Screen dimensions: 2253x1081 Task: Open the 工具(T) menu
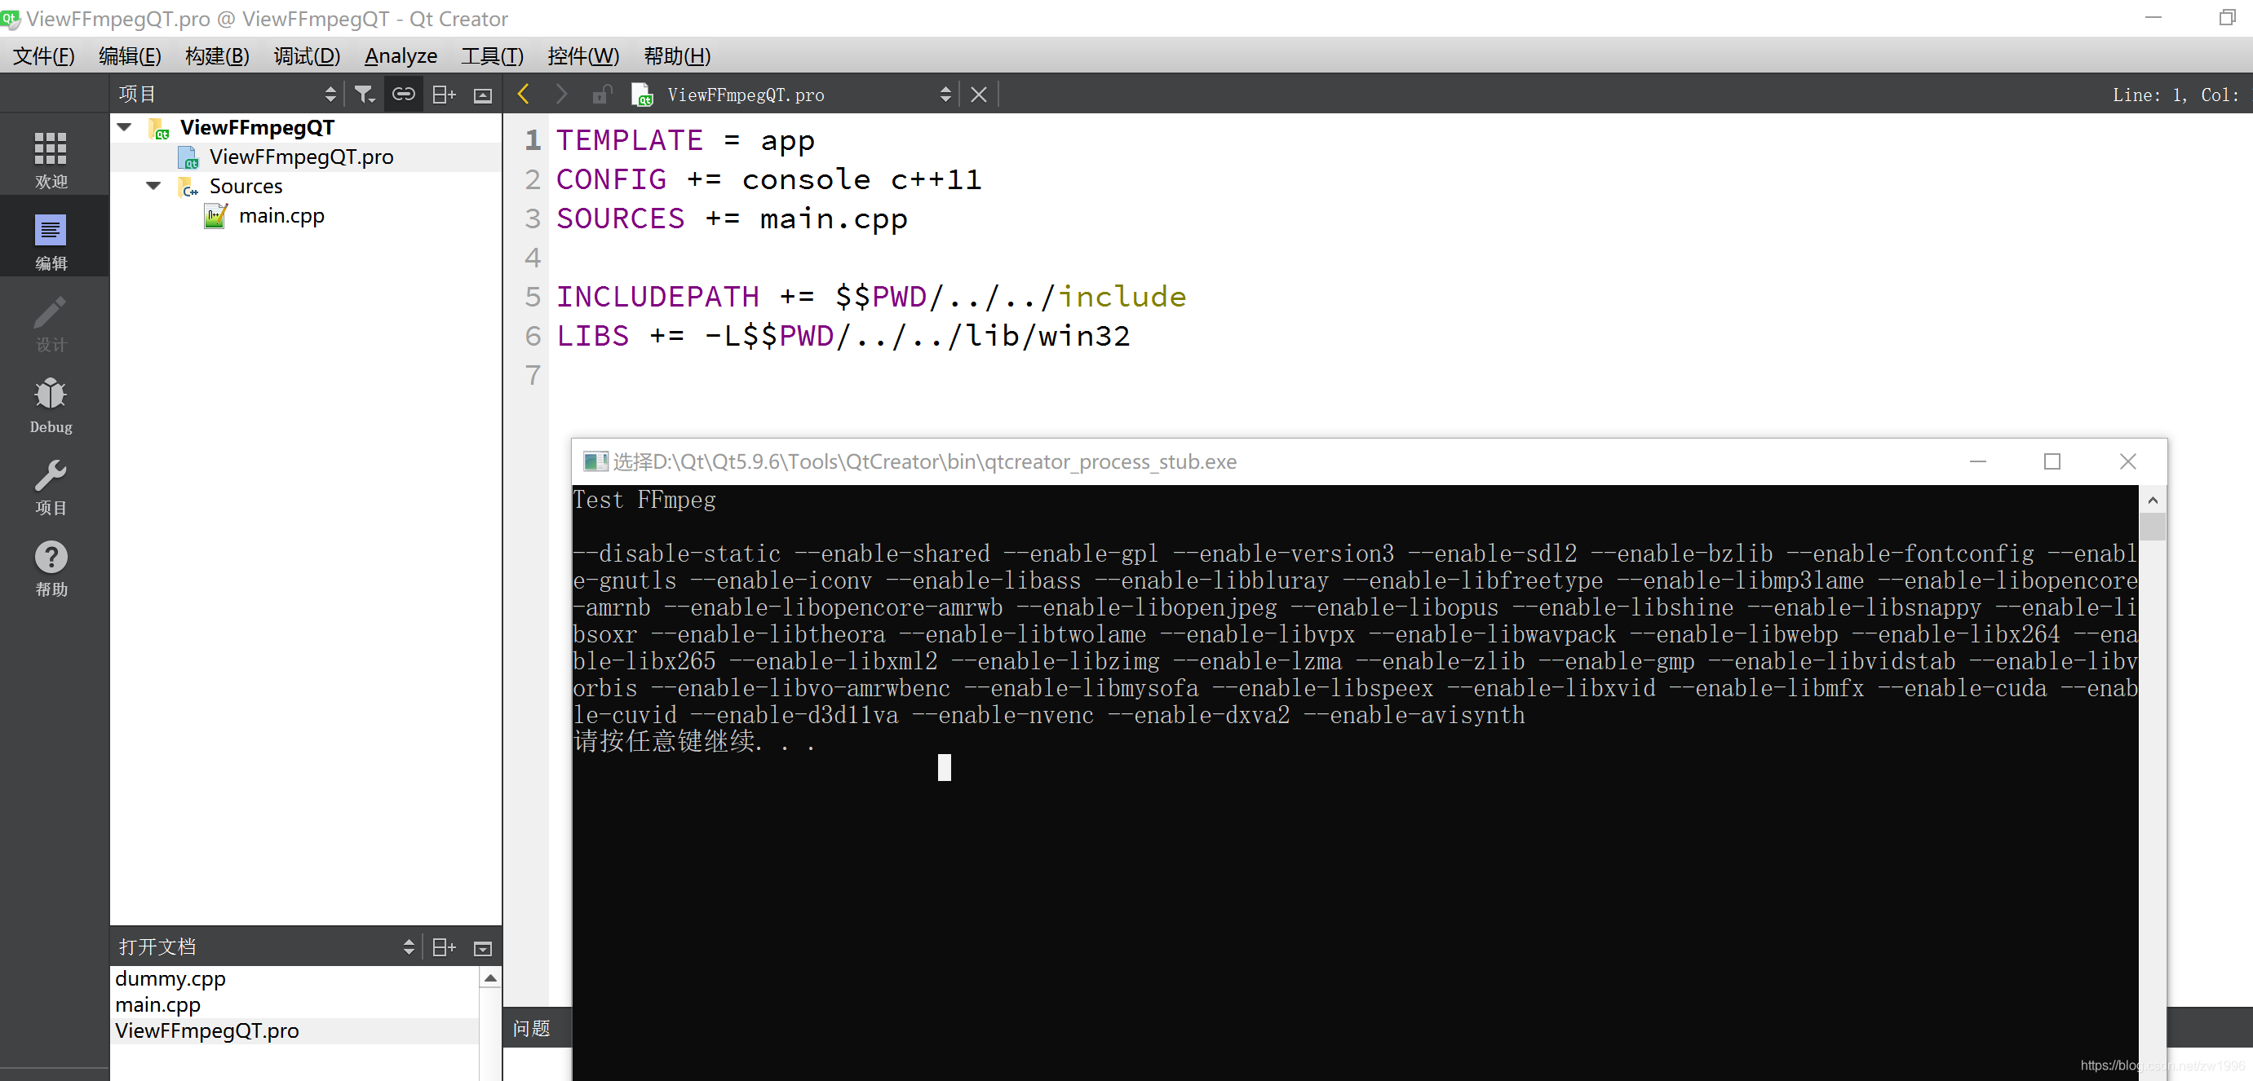coord(492,56)
